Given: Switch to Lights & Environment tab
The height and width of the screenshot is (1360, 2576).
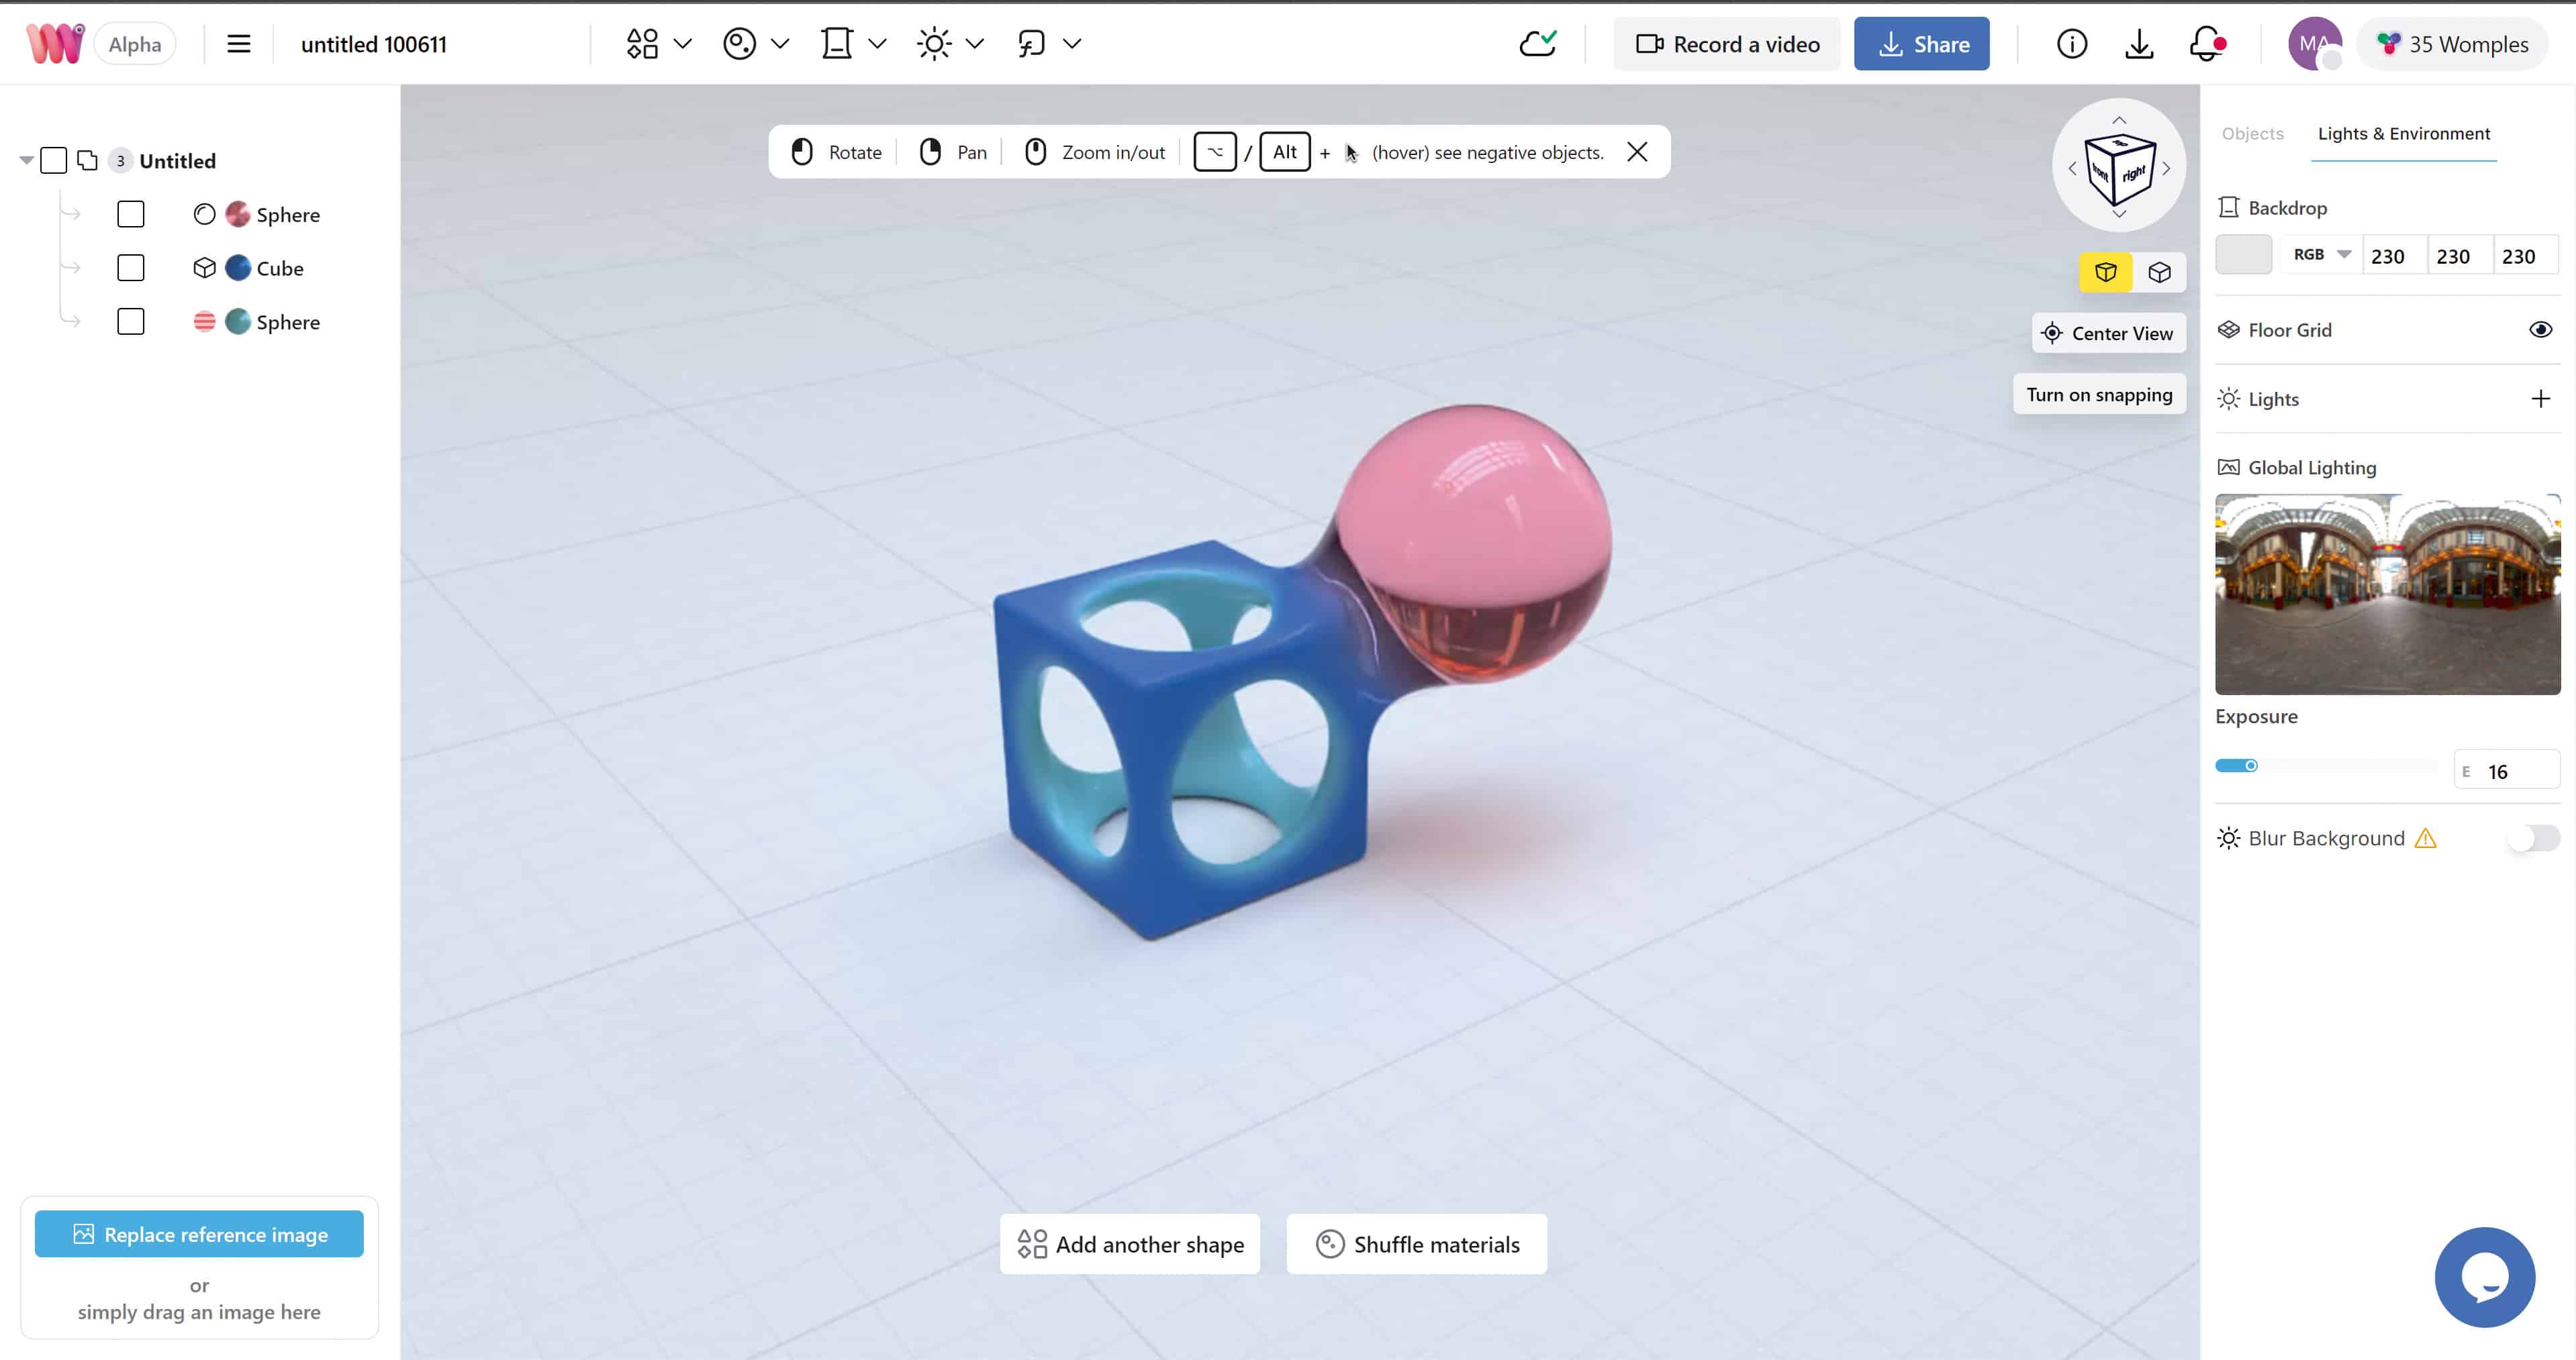Looking at the screenshot, I should click(x=2404, y=134).
